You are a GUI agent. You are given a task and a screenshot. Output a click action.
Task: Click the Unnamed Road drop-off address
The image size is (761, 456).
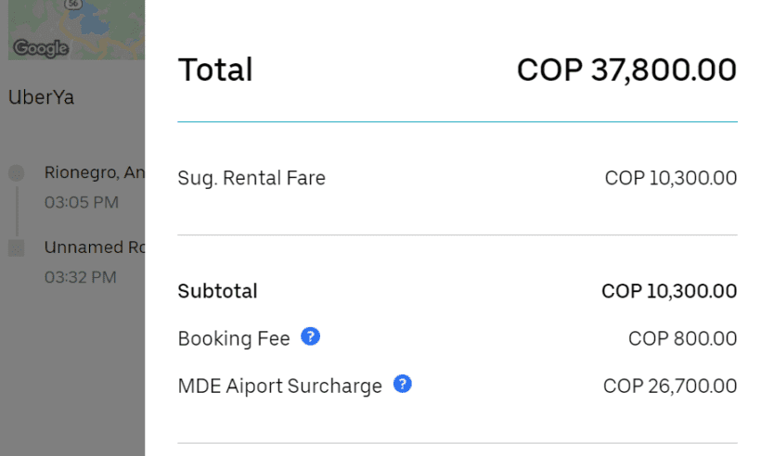[94, 247]
